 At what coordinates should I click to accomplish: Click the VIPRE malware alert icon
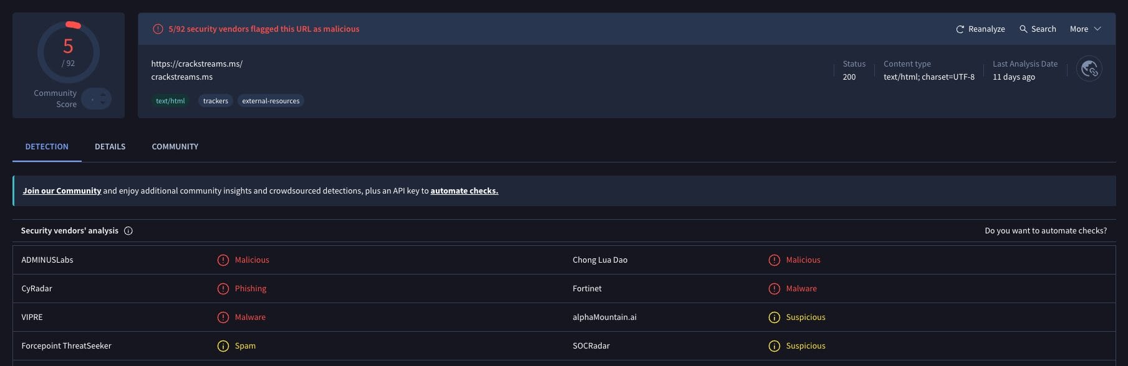click(x=223, y=317)
